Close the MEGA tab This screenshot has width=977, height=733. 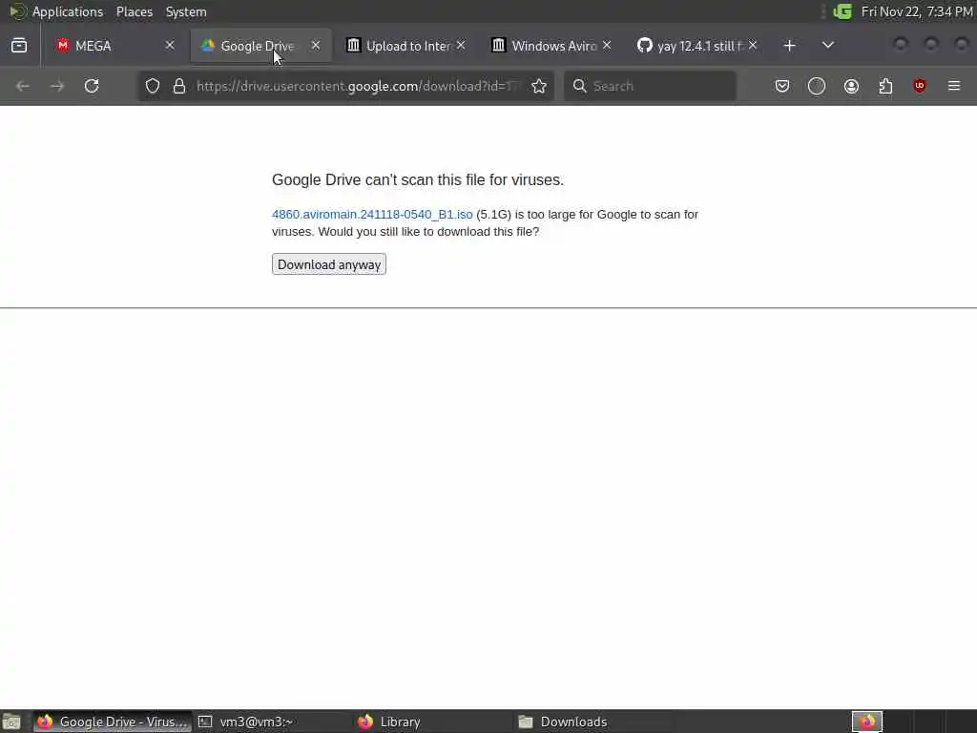tap(170, 45)
